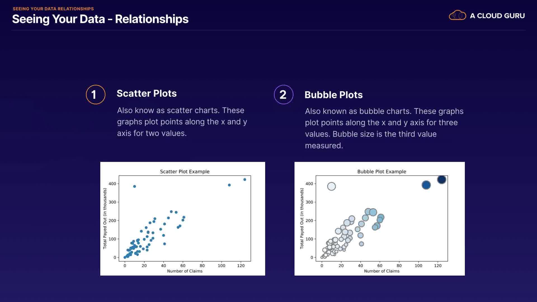The image size is (537, 302).
Task: Click the top-right scatter point near 124 claims
Action: click(x=245, y=180)
